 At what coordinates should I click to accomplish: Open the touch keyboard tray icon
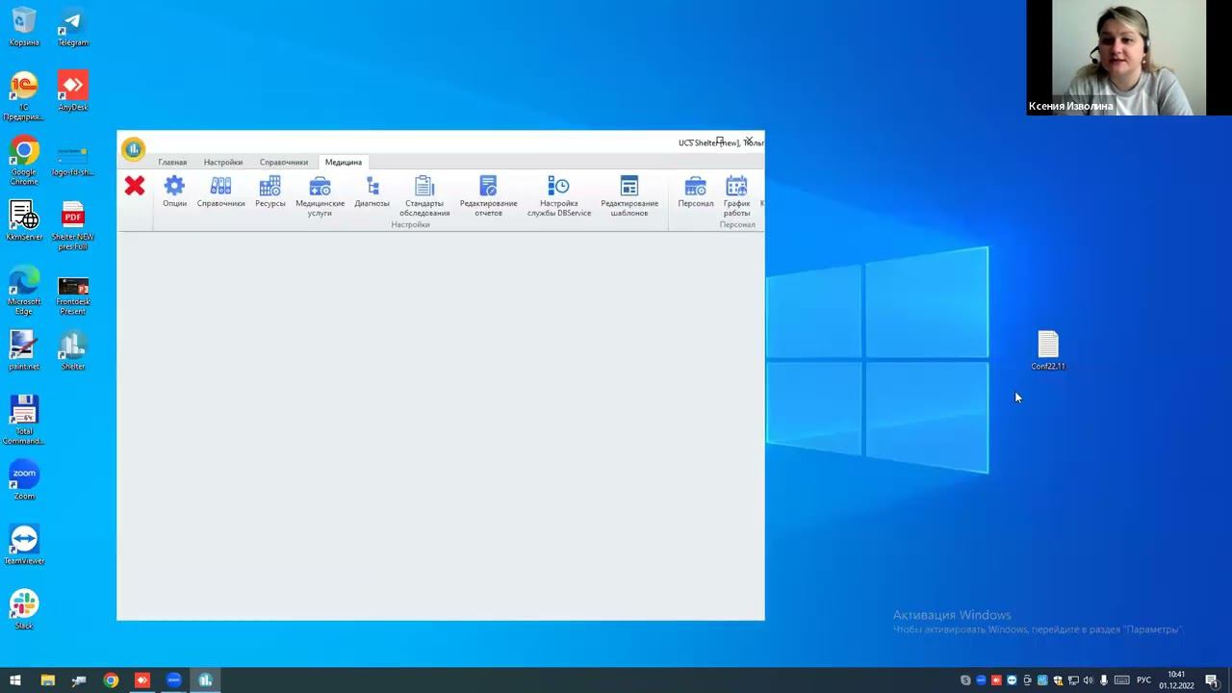click(1122, 680)
